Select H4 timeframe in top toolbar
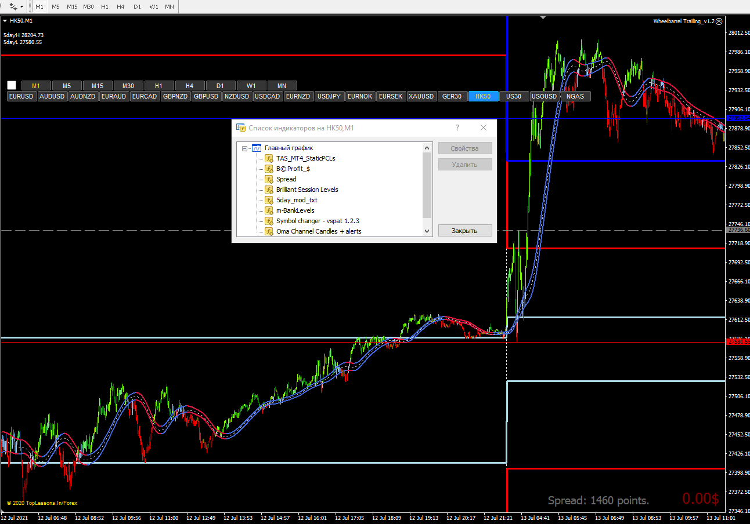The width and height of the screenshot is (750, 524). point(121,6)
